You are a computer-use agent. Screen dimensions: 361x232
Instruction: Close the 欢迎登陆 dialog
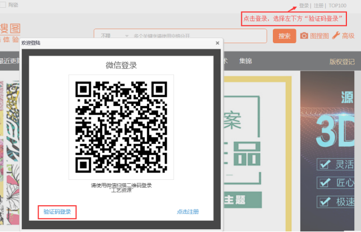217,43
